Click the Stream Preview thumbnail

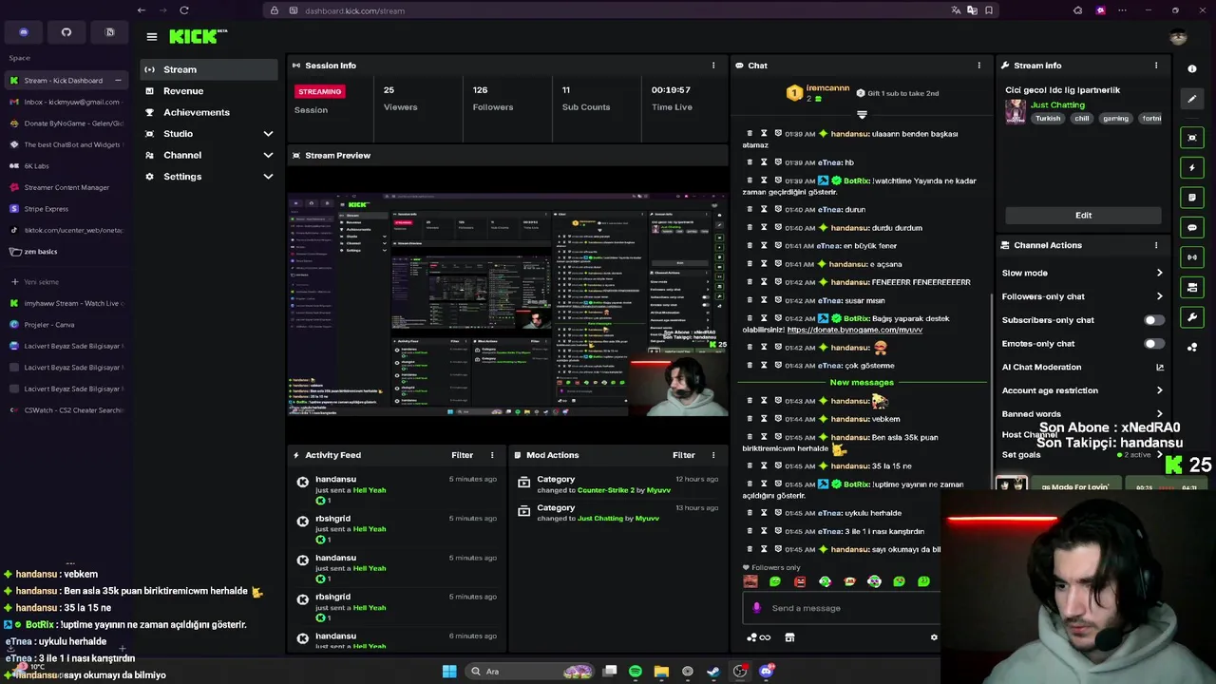pos(507,305)
